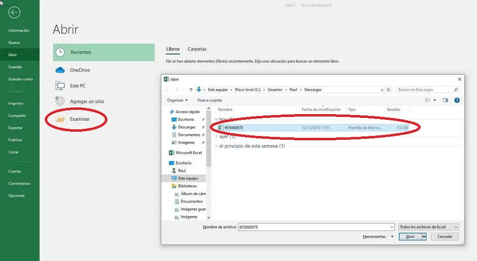Click the Examinar folder icon
The height and width of the screenshot is (261, 477).
(x=60, y=119)
